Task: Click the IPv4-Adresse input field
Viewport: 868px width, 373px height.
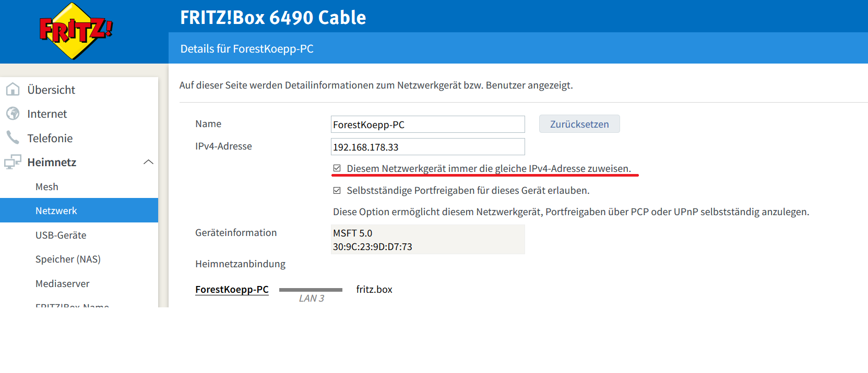Action: pos(427,147)
